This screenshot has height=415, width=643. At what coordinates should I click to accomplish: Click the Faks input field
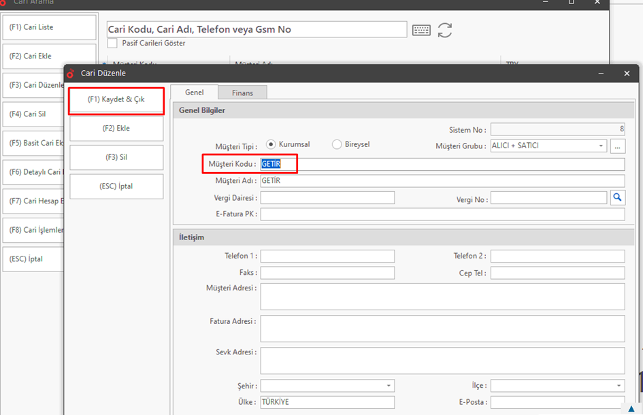[328, 273]
